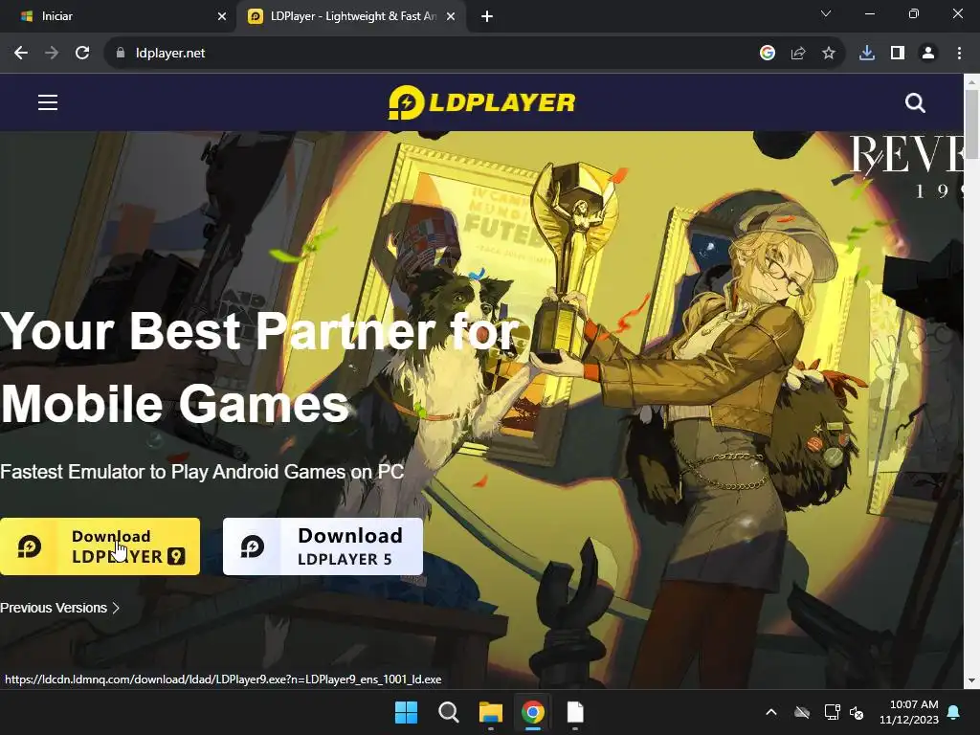Click the OneDrive cloud tray icon
This screenshot has width=980, height=735.
(802, 712)
